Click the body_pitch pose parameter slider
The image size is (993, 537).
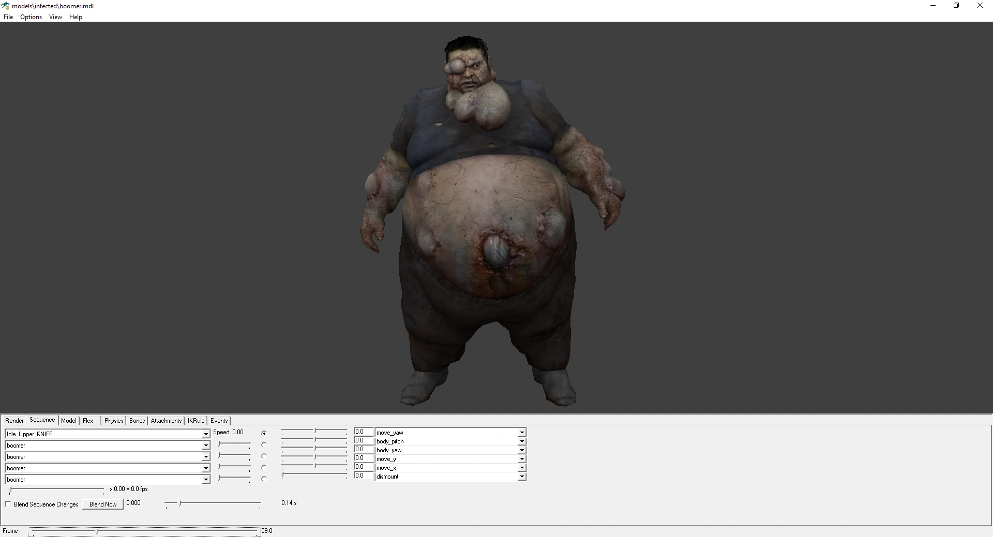(314, 440)
